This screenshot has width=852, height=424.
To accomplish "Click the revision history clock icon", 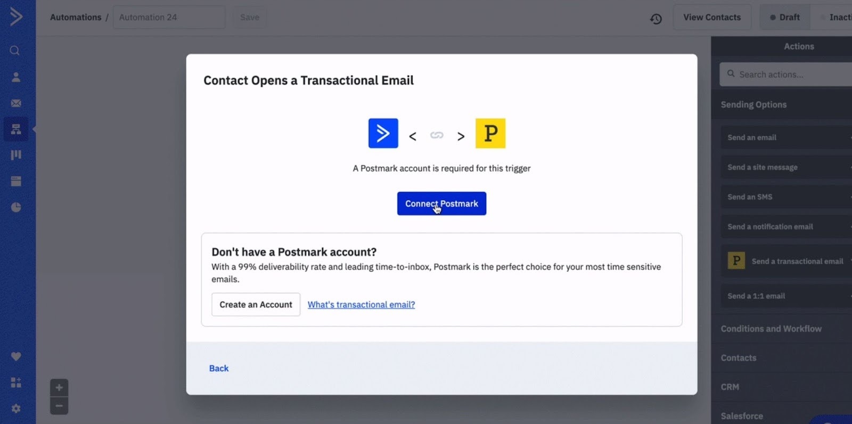I will (x=656, y=19).
